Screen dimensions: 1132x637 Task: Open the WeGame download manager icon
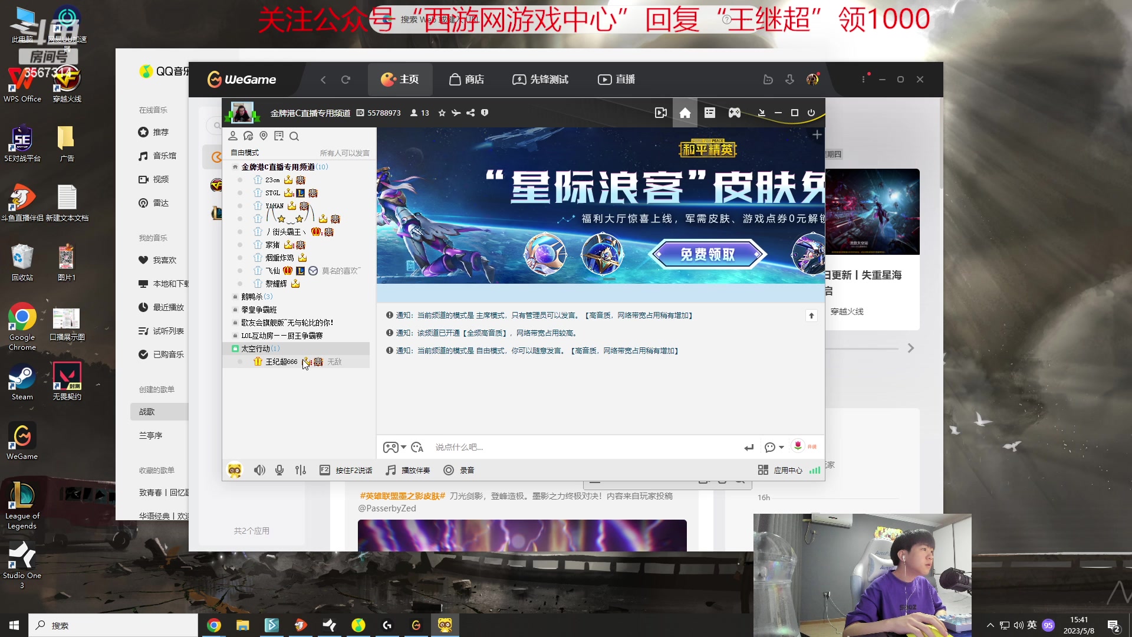pos(789,80)
